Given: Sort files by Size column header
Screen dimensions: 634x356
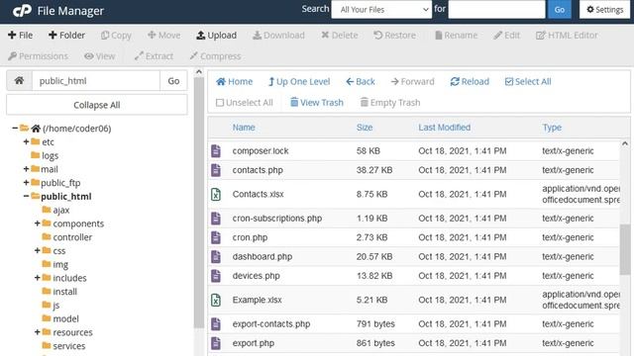Looking at the screenshot, I should click(x=365, y=128).
